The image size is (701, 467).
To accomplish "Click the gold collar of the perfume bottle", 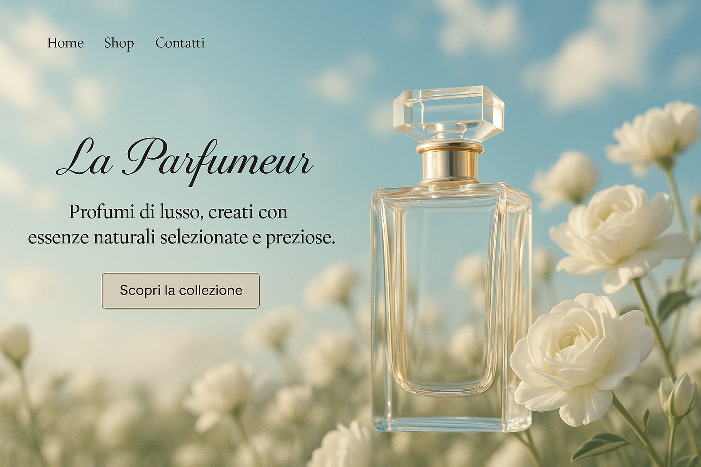I will tap(450, 162).
